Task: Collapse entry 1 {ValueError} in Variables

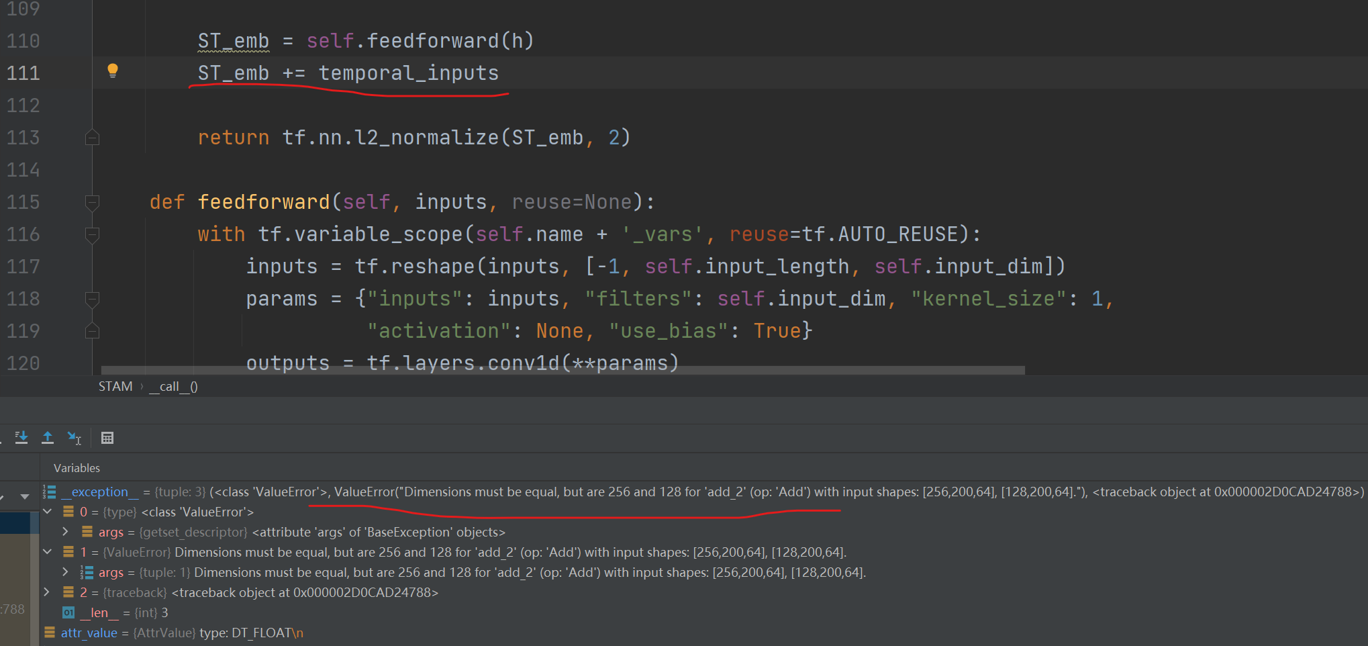Action: (x=47, y=551)
